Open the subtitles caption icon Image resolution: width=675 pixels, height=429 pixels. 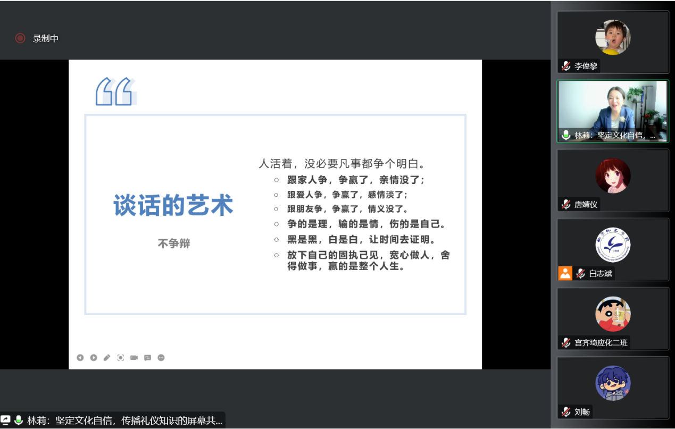coord(148,358)
